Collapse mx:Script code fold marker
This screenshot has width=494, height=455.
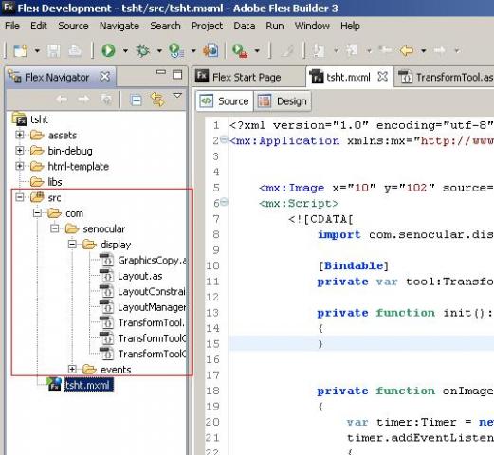pos(224,202)
